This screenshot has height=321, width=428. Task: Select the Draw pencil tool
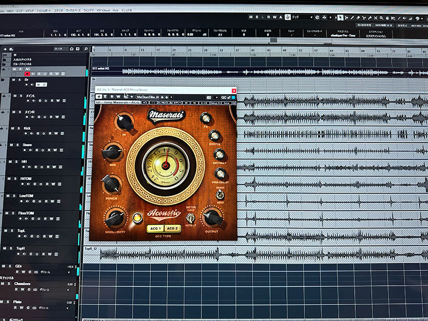click(353, 18)
